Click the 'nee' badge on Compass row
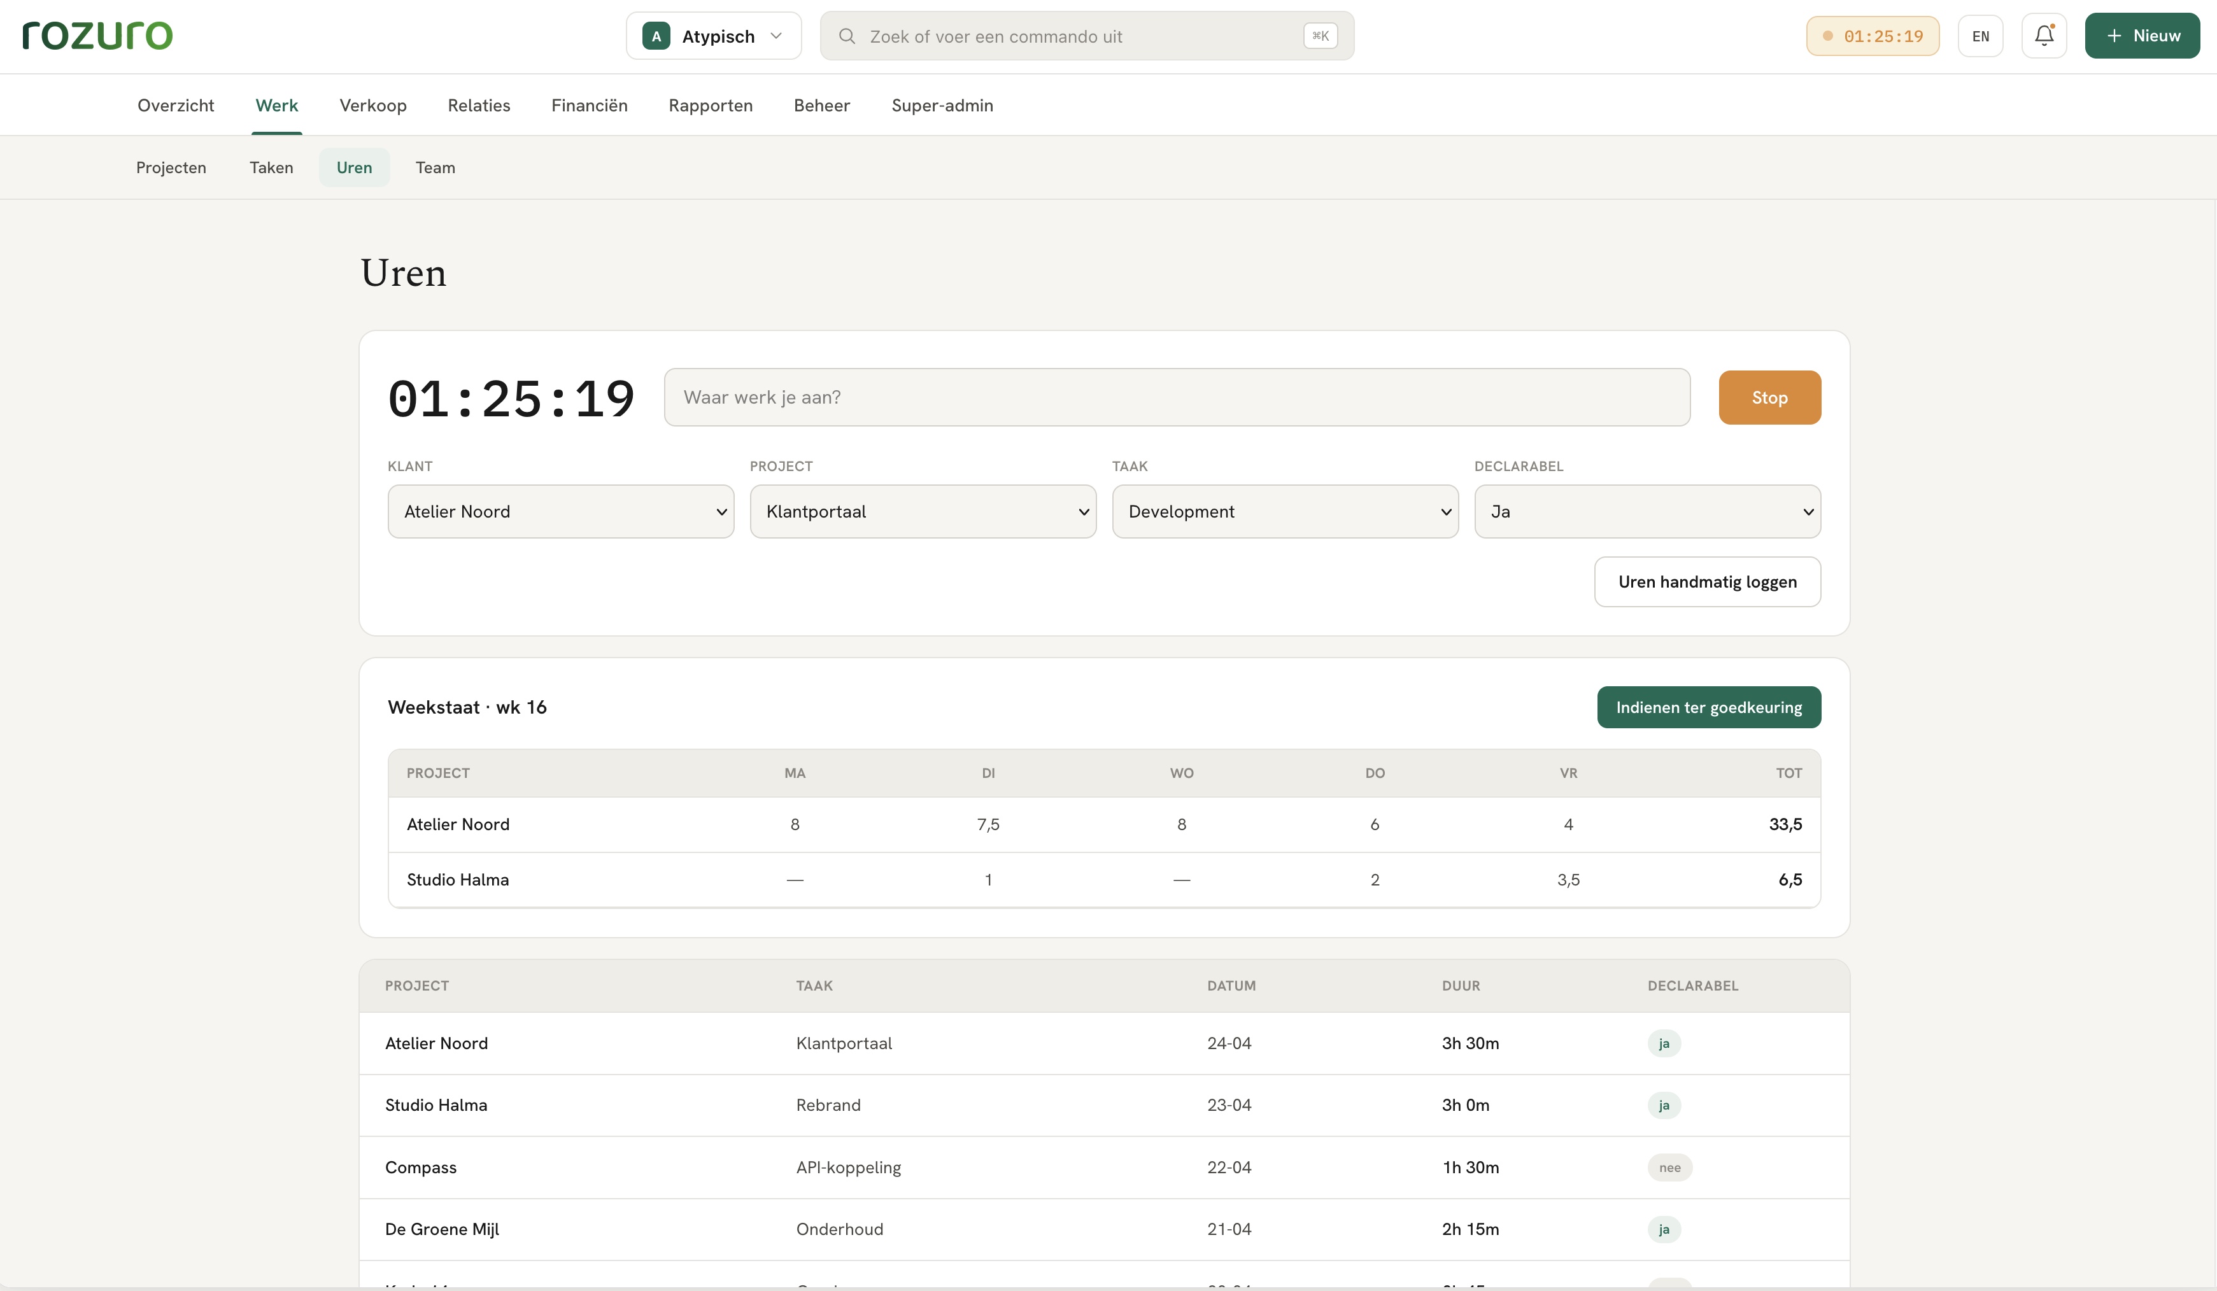 [1669, 1168]
